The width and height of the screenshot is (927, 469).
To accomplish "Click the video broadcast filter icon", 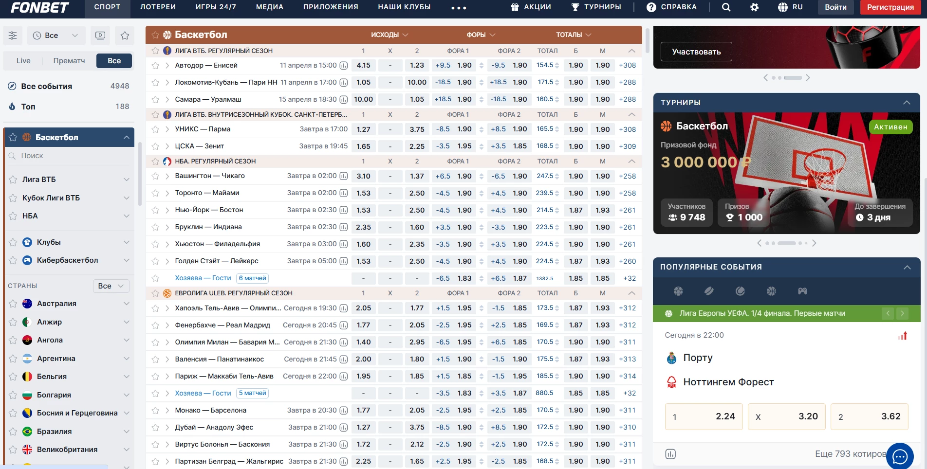I will click(x=100, y=36).
